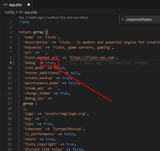This screenshot has width=160, height=151.
Task: Click the 'footer_additional' key
Action: [42, 73]
